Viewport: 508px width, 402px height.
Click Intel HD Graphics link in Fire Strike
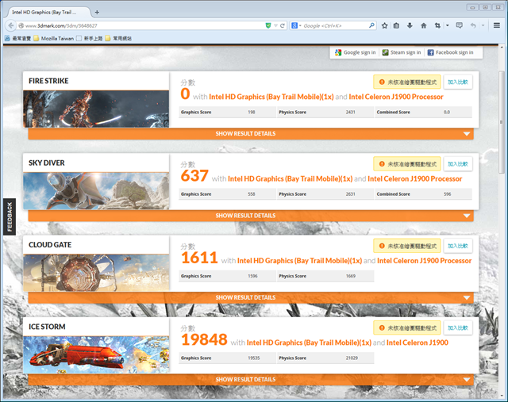[271, 97]
